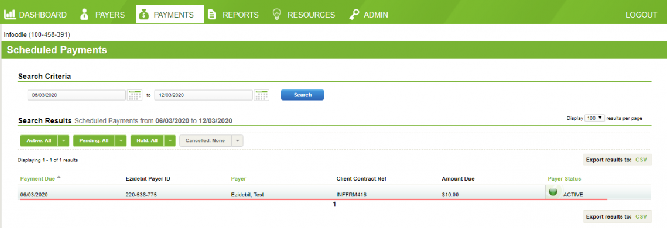
Task: Click payer ID 220-538-775
Action: 141,195
